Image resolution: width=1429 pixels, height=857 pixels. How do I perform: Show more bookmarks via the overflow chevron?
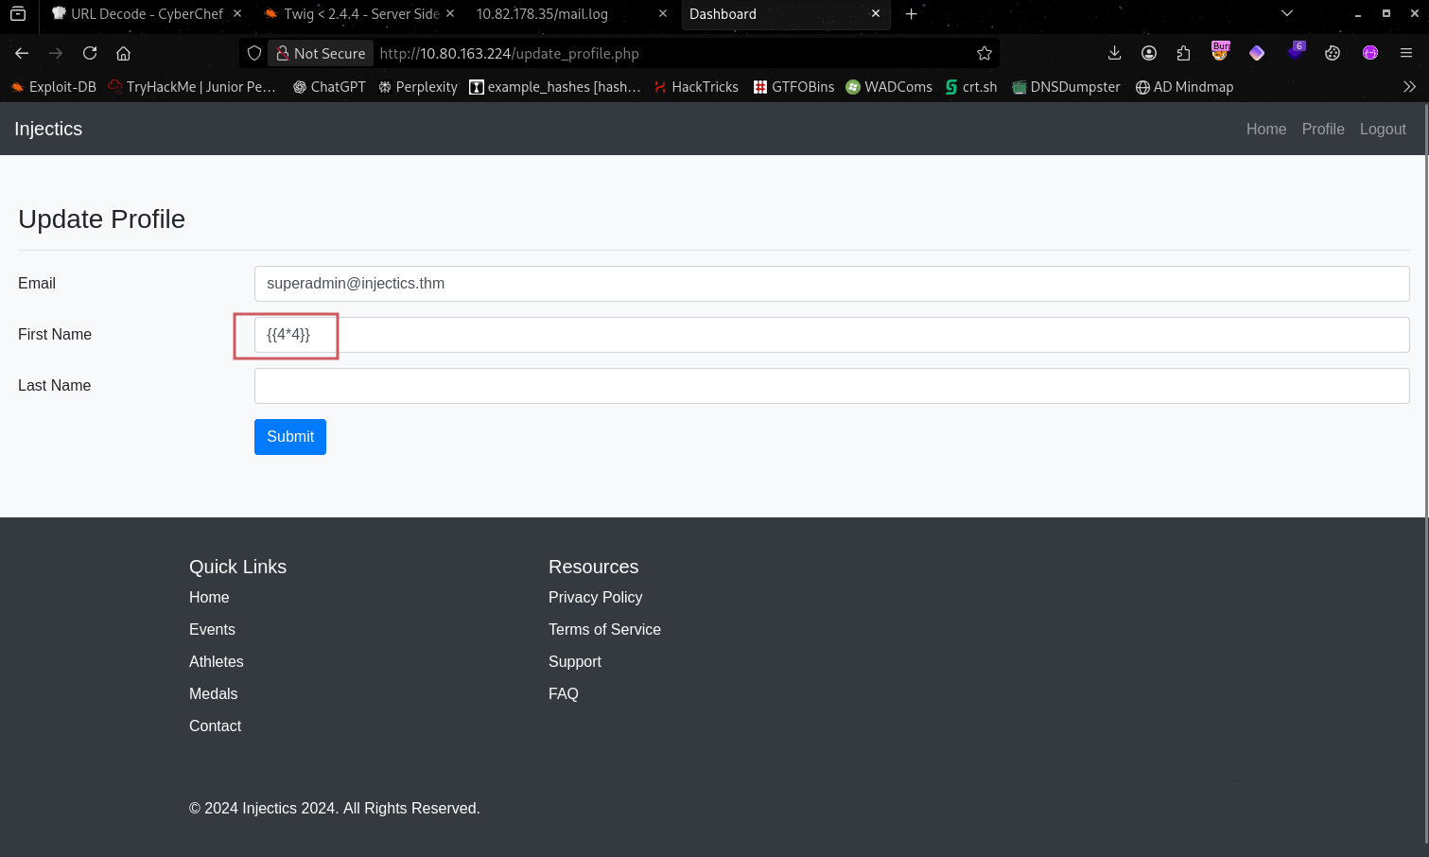(1409, 86)
